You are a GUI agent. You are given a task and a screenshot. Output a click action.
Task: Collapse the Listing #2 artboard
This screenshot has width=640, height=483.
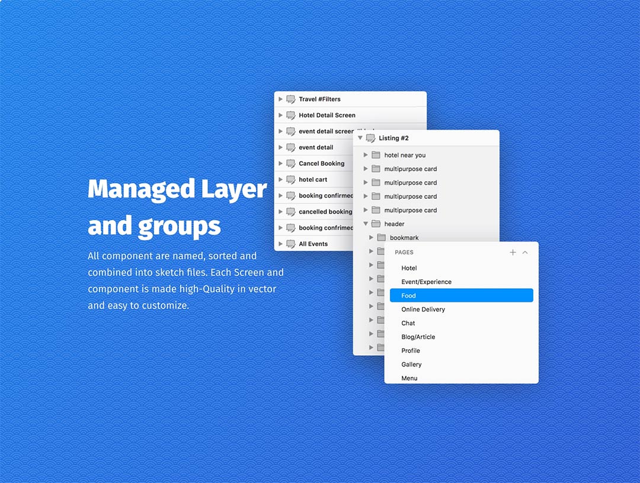[x=360, y=138]
